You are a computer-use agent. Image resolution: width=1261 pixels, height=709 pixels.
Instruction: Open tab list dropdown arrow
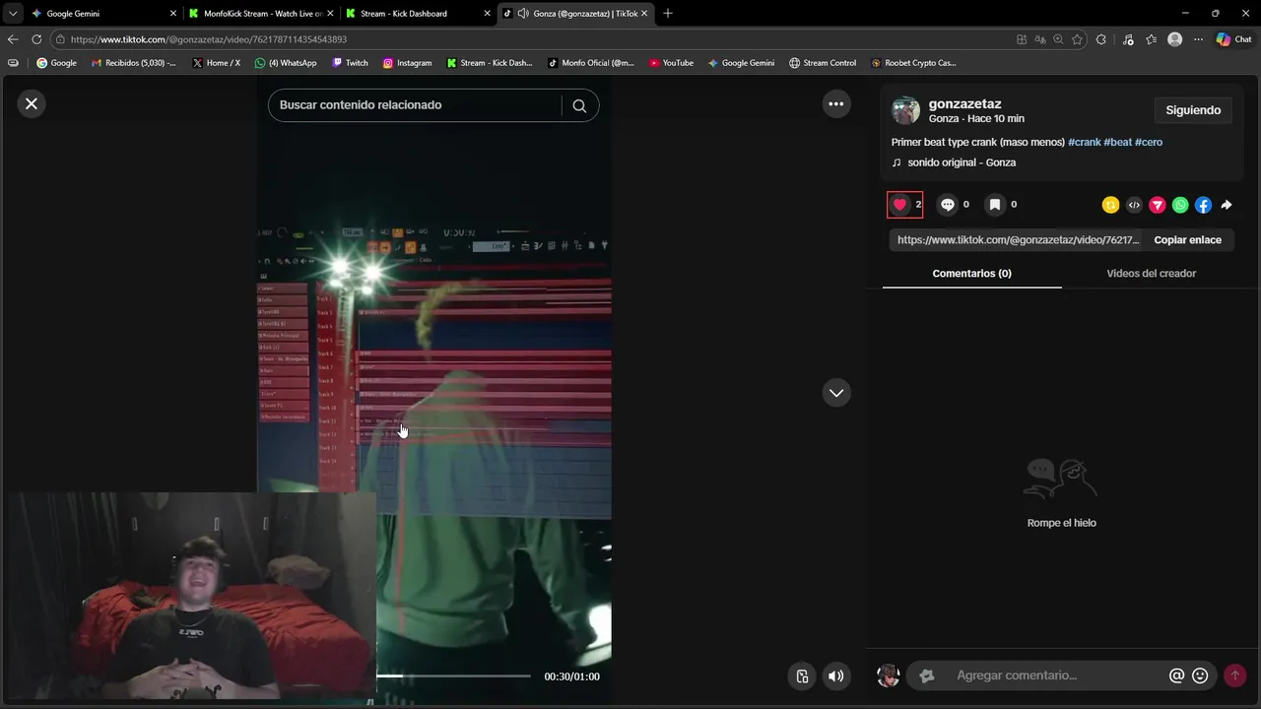(12, 14)
